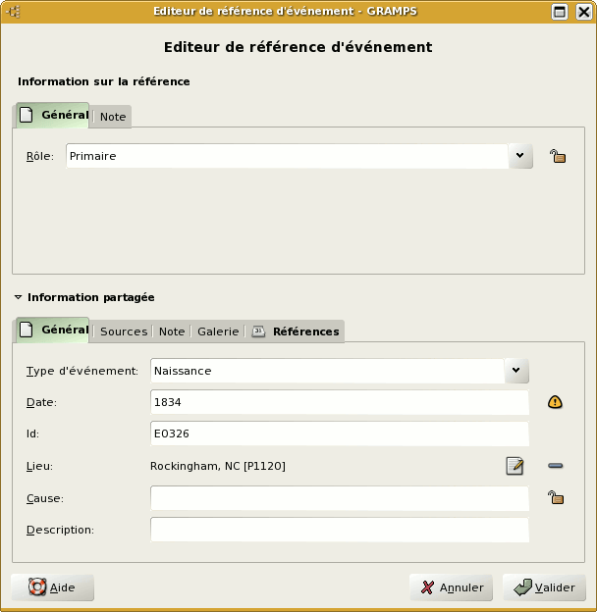This screenshot has width=597, height=612.
Task: Toggle the privacy lock beside Rôle
Action: [557, 156]
